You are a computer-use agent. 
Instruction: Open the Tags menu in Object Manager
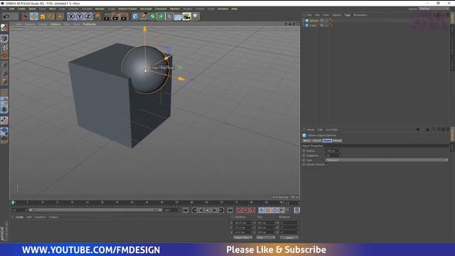point(347,15)
